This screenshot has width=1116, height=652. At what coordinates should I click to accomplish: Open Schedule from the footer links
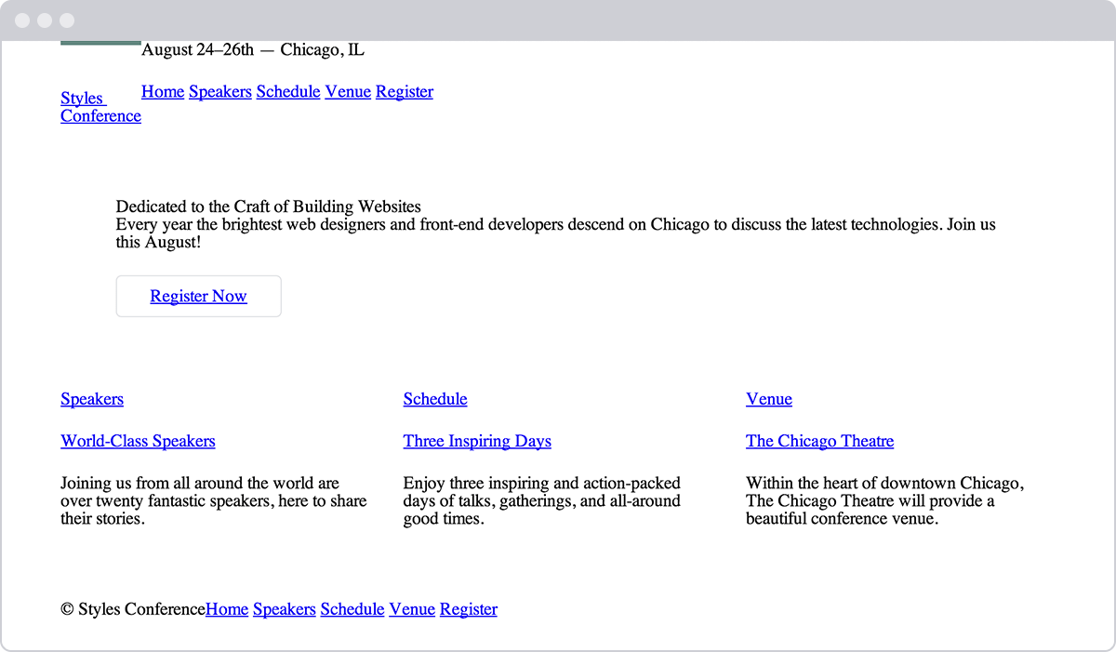pyautogui.click(x=352, y=609)
